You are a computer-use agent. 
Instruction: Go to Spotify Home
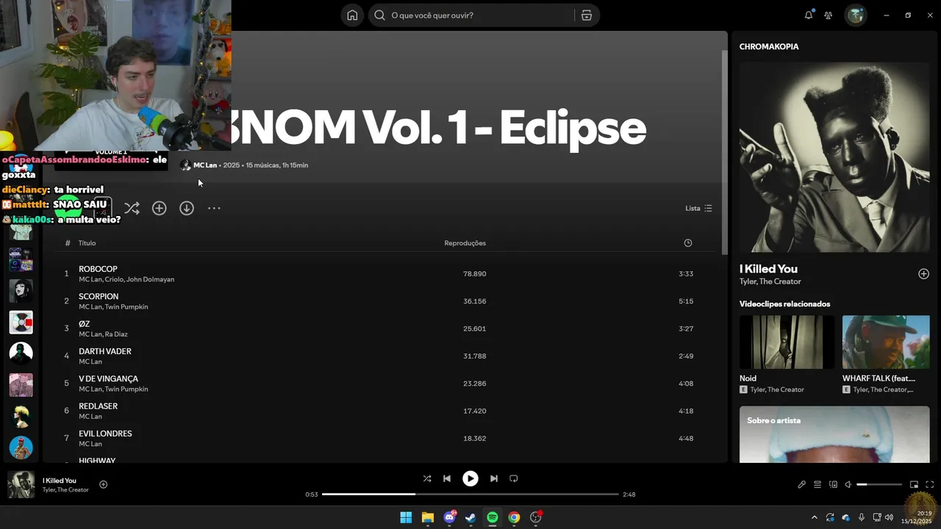(x=352, y=15)
